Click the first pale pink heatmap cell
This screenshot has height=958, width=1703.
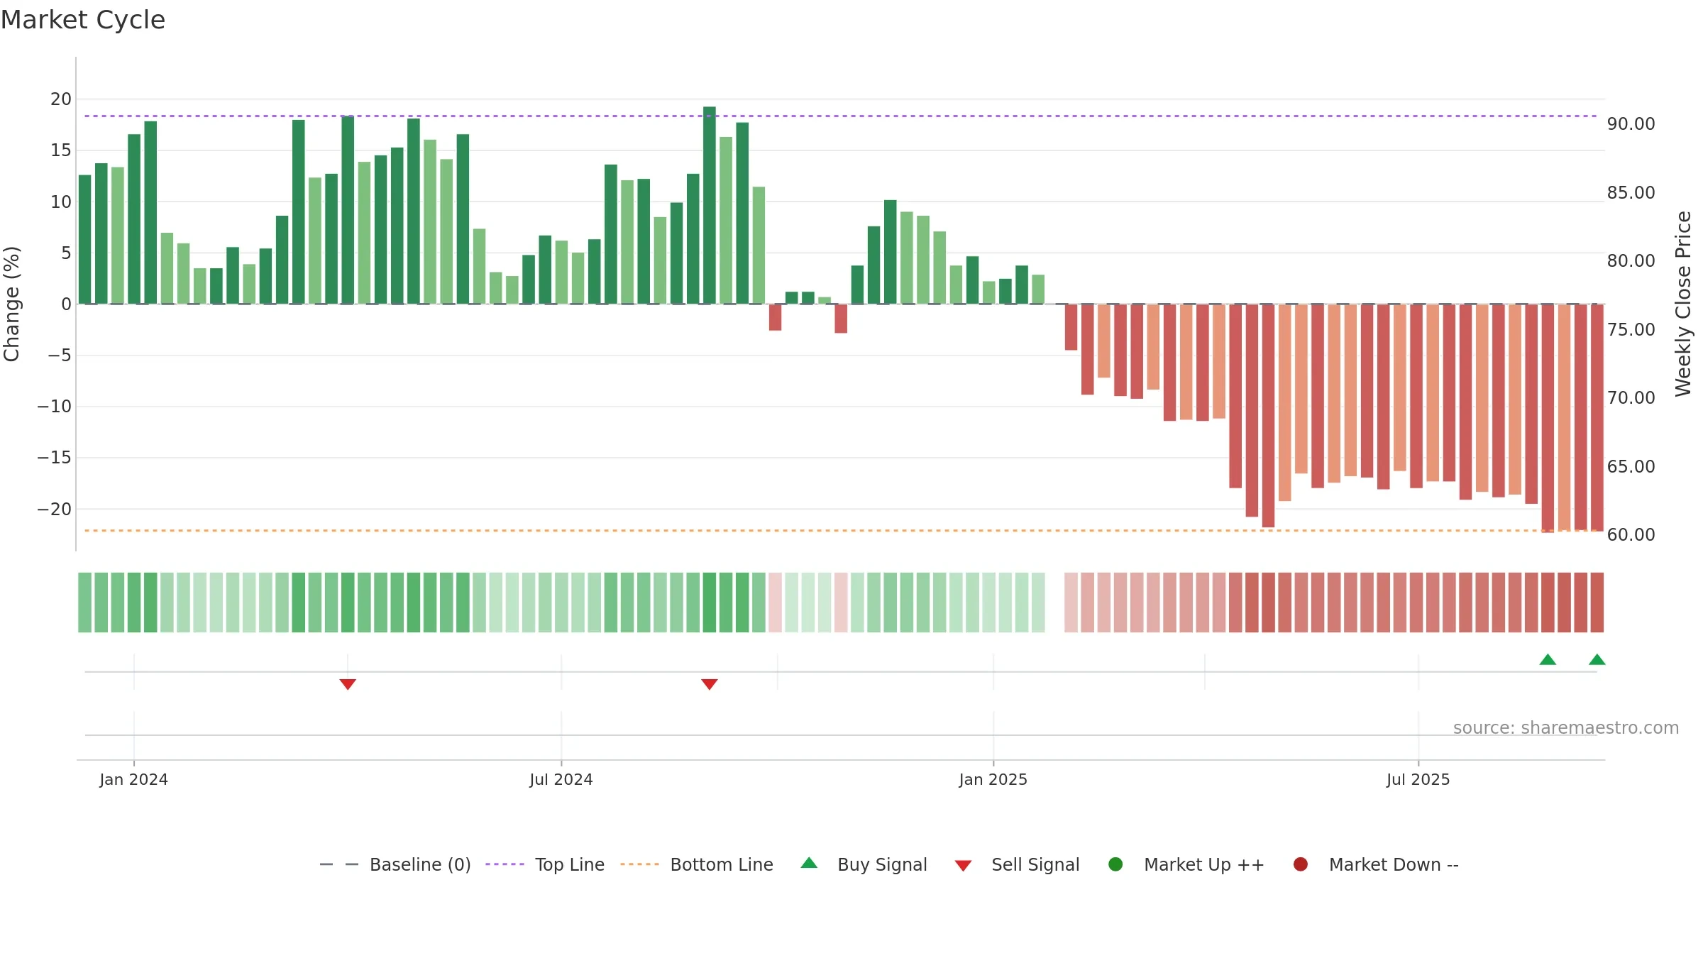tap(775, 602)
